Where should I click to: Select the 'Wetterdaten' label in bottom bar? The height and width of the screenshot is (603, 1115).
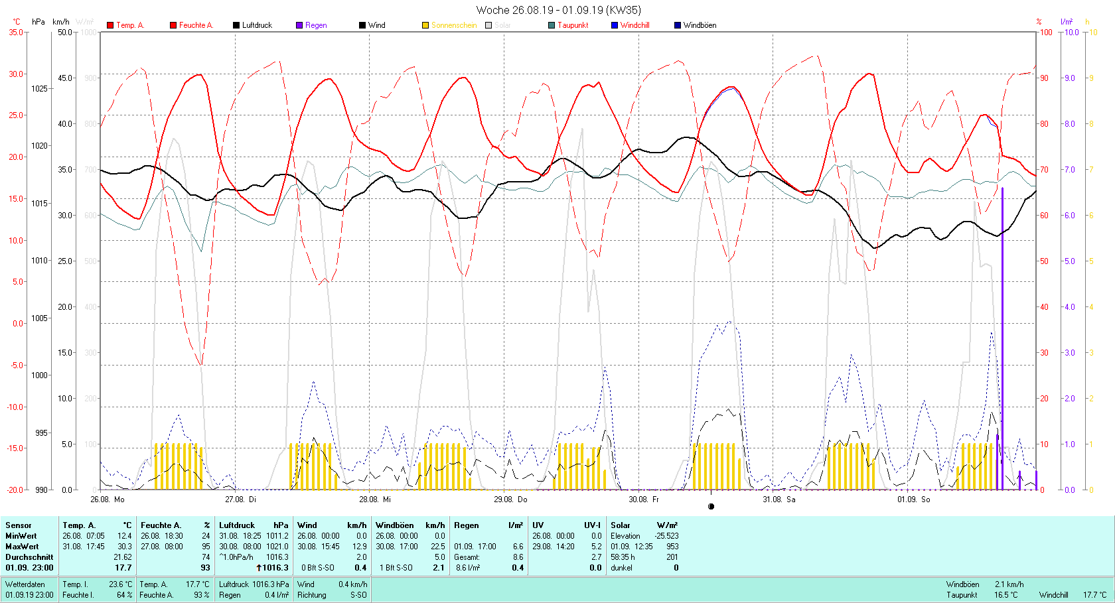[25, 584]
